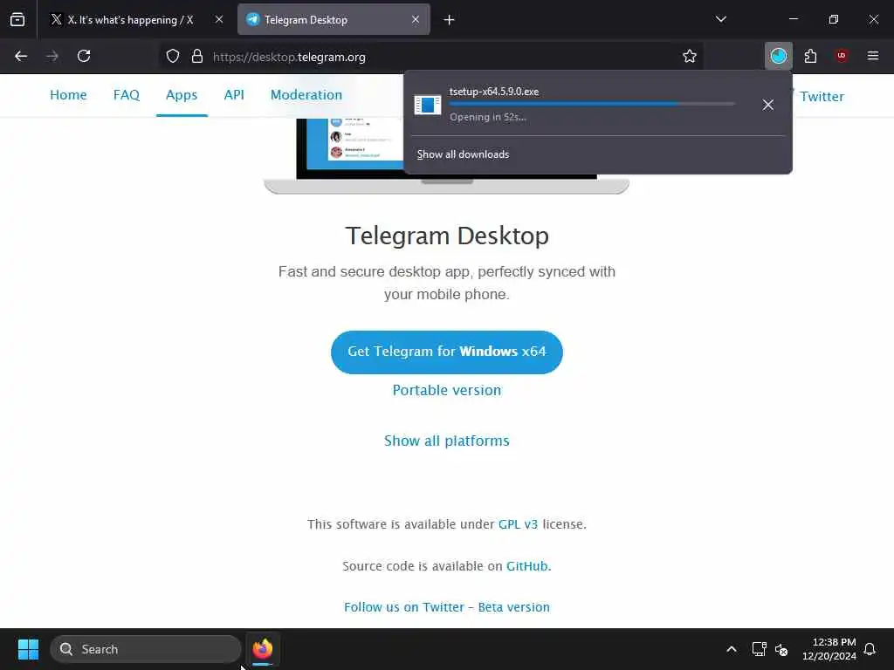This screenshot has height=670, width=894.
Task: Click the download progress bar
Action: 592,104
